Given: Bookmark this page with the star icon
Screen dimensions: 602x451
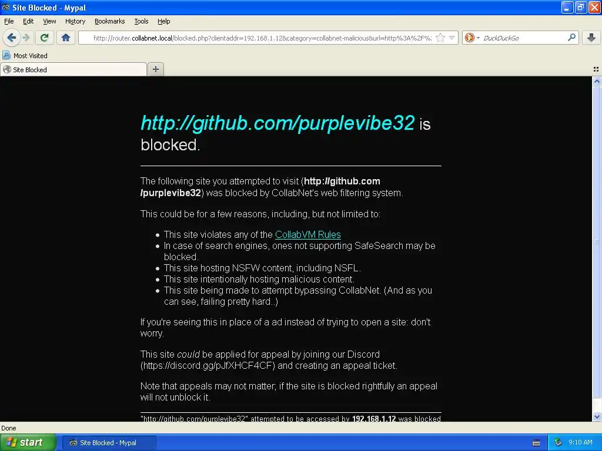Looking at the screenshot, I should click(x=440, y=38).
